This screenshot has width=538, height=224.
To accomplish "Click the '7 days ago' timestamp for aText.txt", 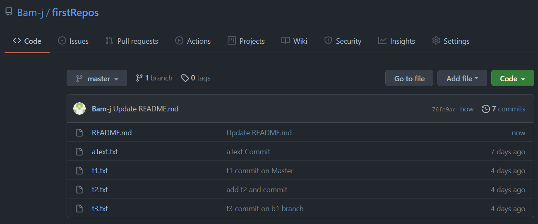I will pyautogui.click(x=508, y=152).
